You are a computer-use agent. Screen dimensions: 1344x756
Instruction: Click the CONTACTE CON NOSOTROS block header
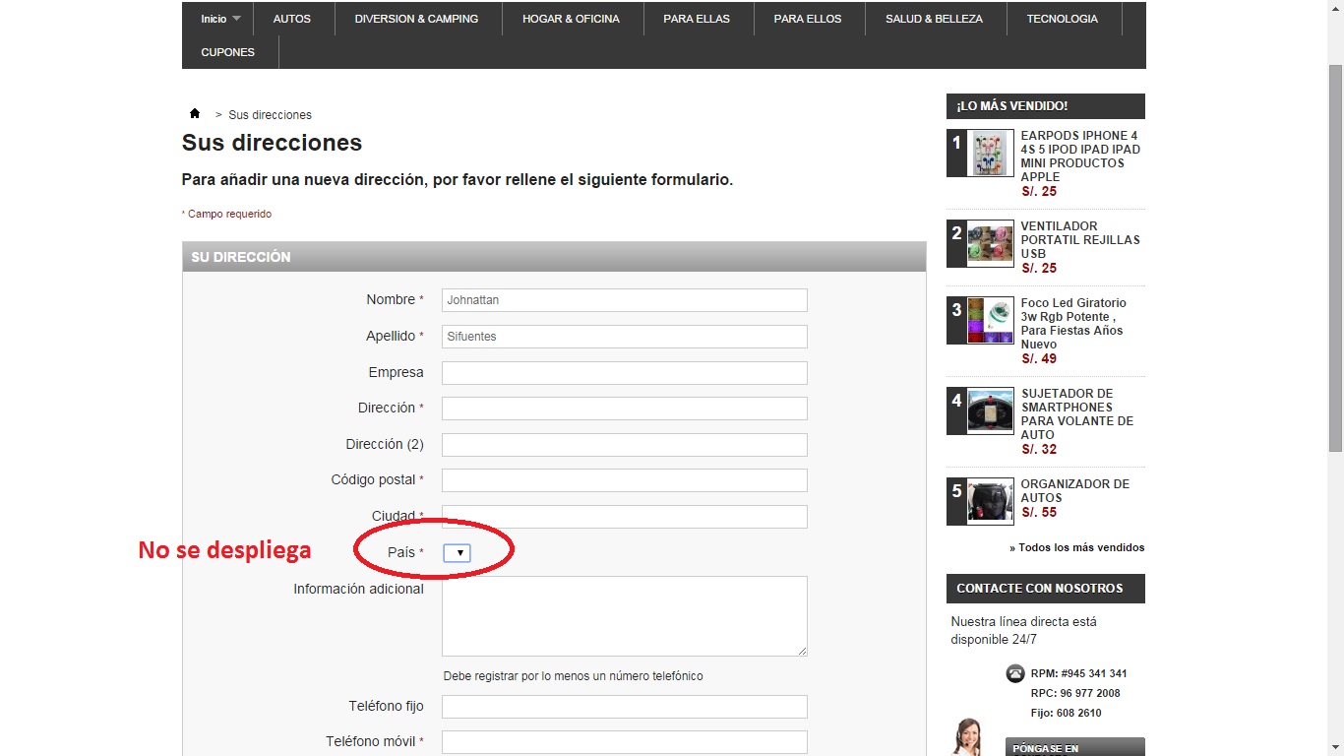click(x=1046, y=589)
